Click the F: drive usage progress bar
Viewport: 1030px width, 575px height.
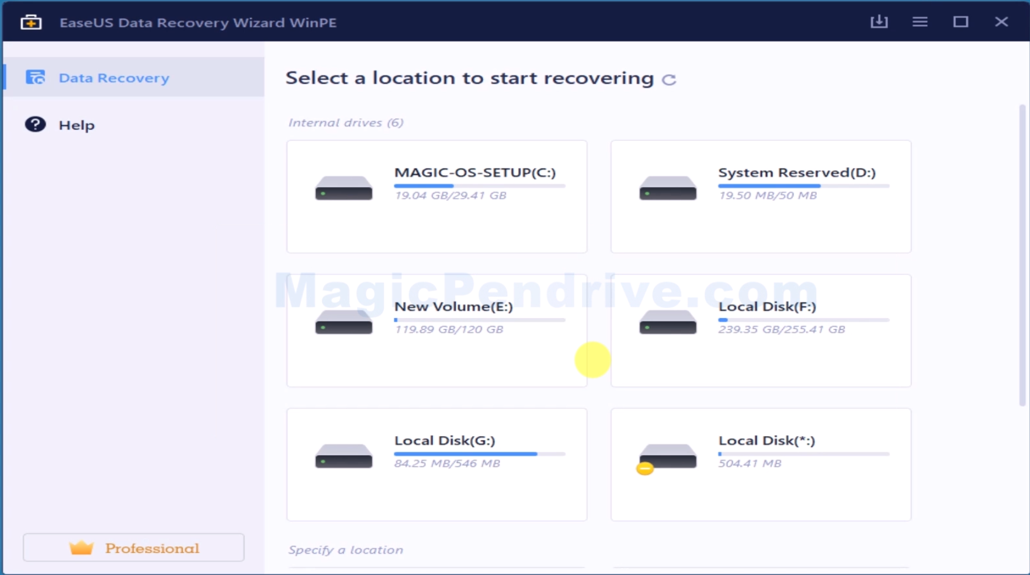coord(804,320)
